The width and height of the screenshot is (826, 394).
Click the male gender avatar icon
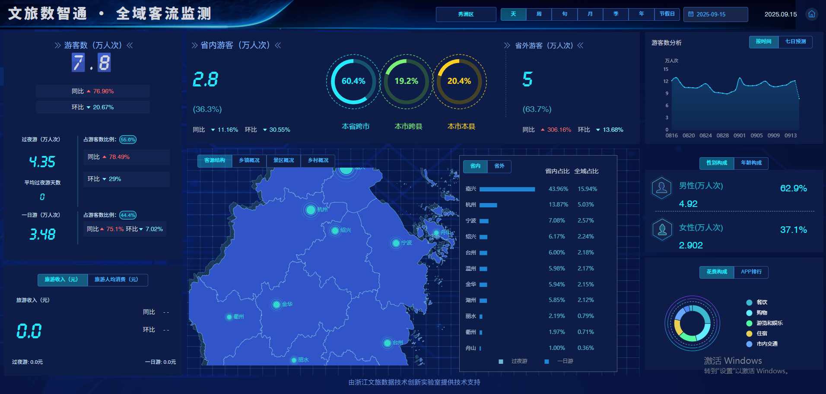pos(661,188)
